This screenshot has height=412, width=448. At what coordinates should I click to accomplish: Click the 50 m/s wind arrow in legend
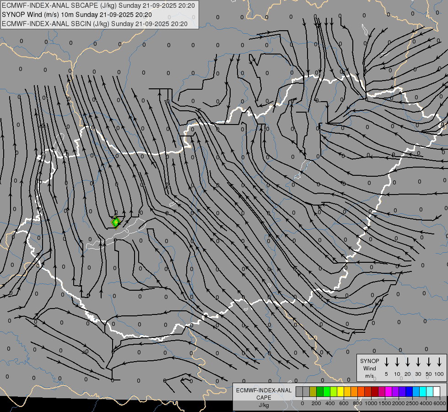pos(429,362)
